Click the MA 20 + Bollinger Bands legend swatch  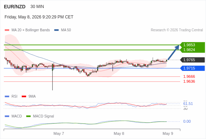pyautogui.click(x=7, y=30)
